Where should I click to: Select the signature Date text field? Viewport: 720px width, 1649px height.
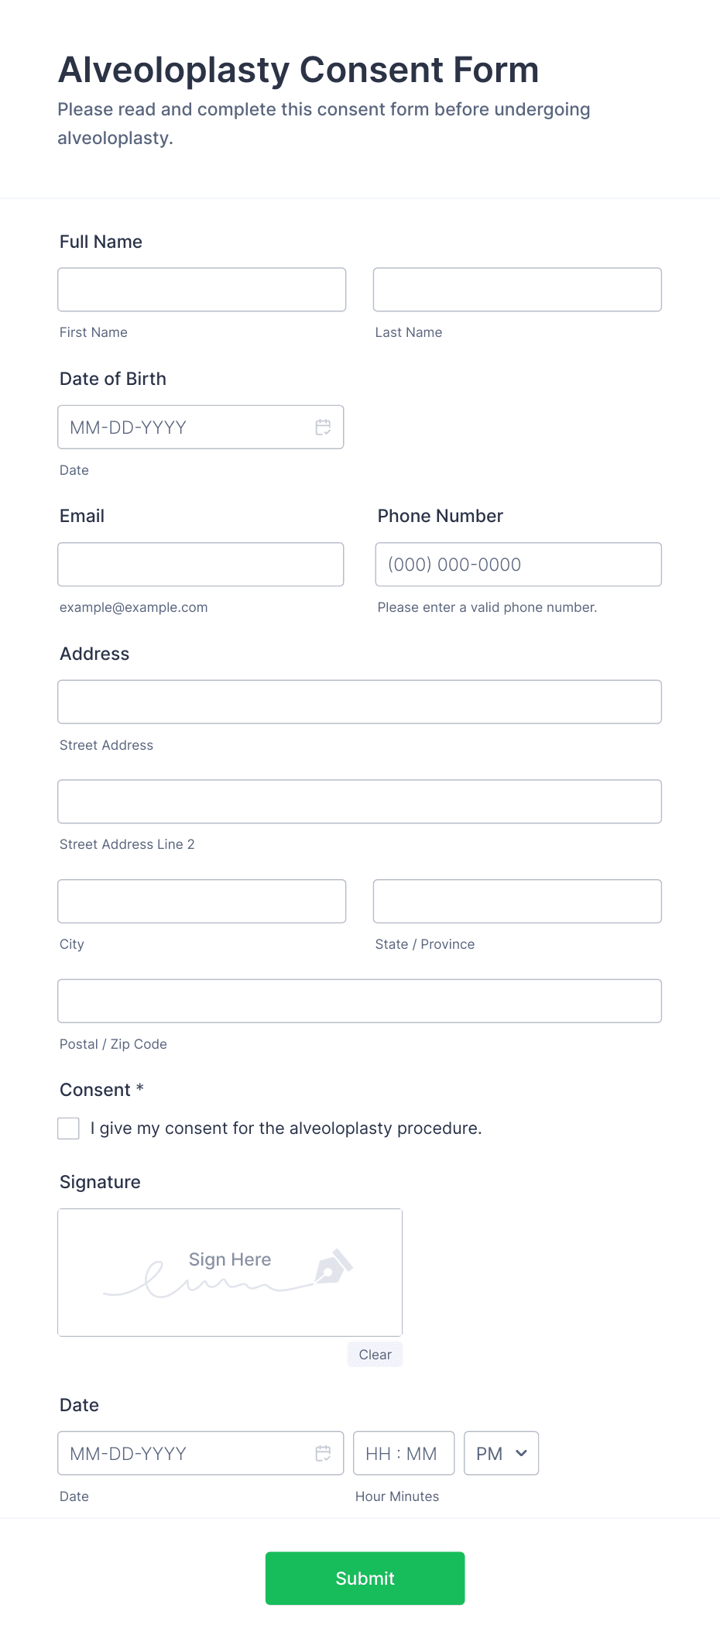pos(186,1453)
